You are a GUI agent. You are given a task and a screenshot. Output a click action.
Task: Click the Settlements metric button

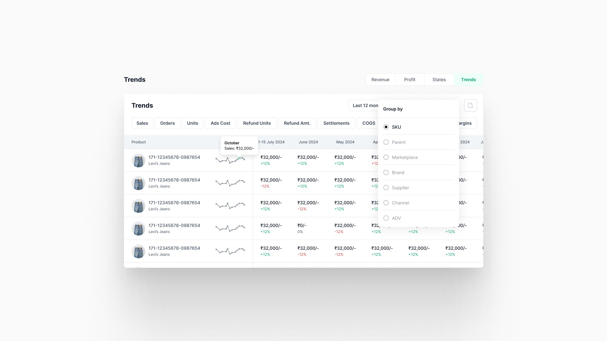(336, 123)
